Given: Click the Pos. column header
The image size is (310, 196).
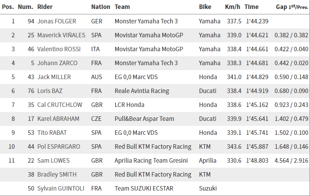Looking at the screenshot, I should 8,7.
